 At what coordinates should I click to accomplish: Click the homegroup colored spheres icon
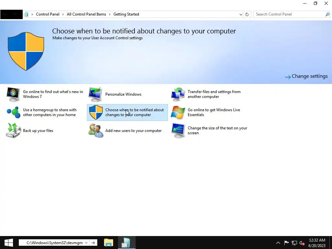point(14,113)
